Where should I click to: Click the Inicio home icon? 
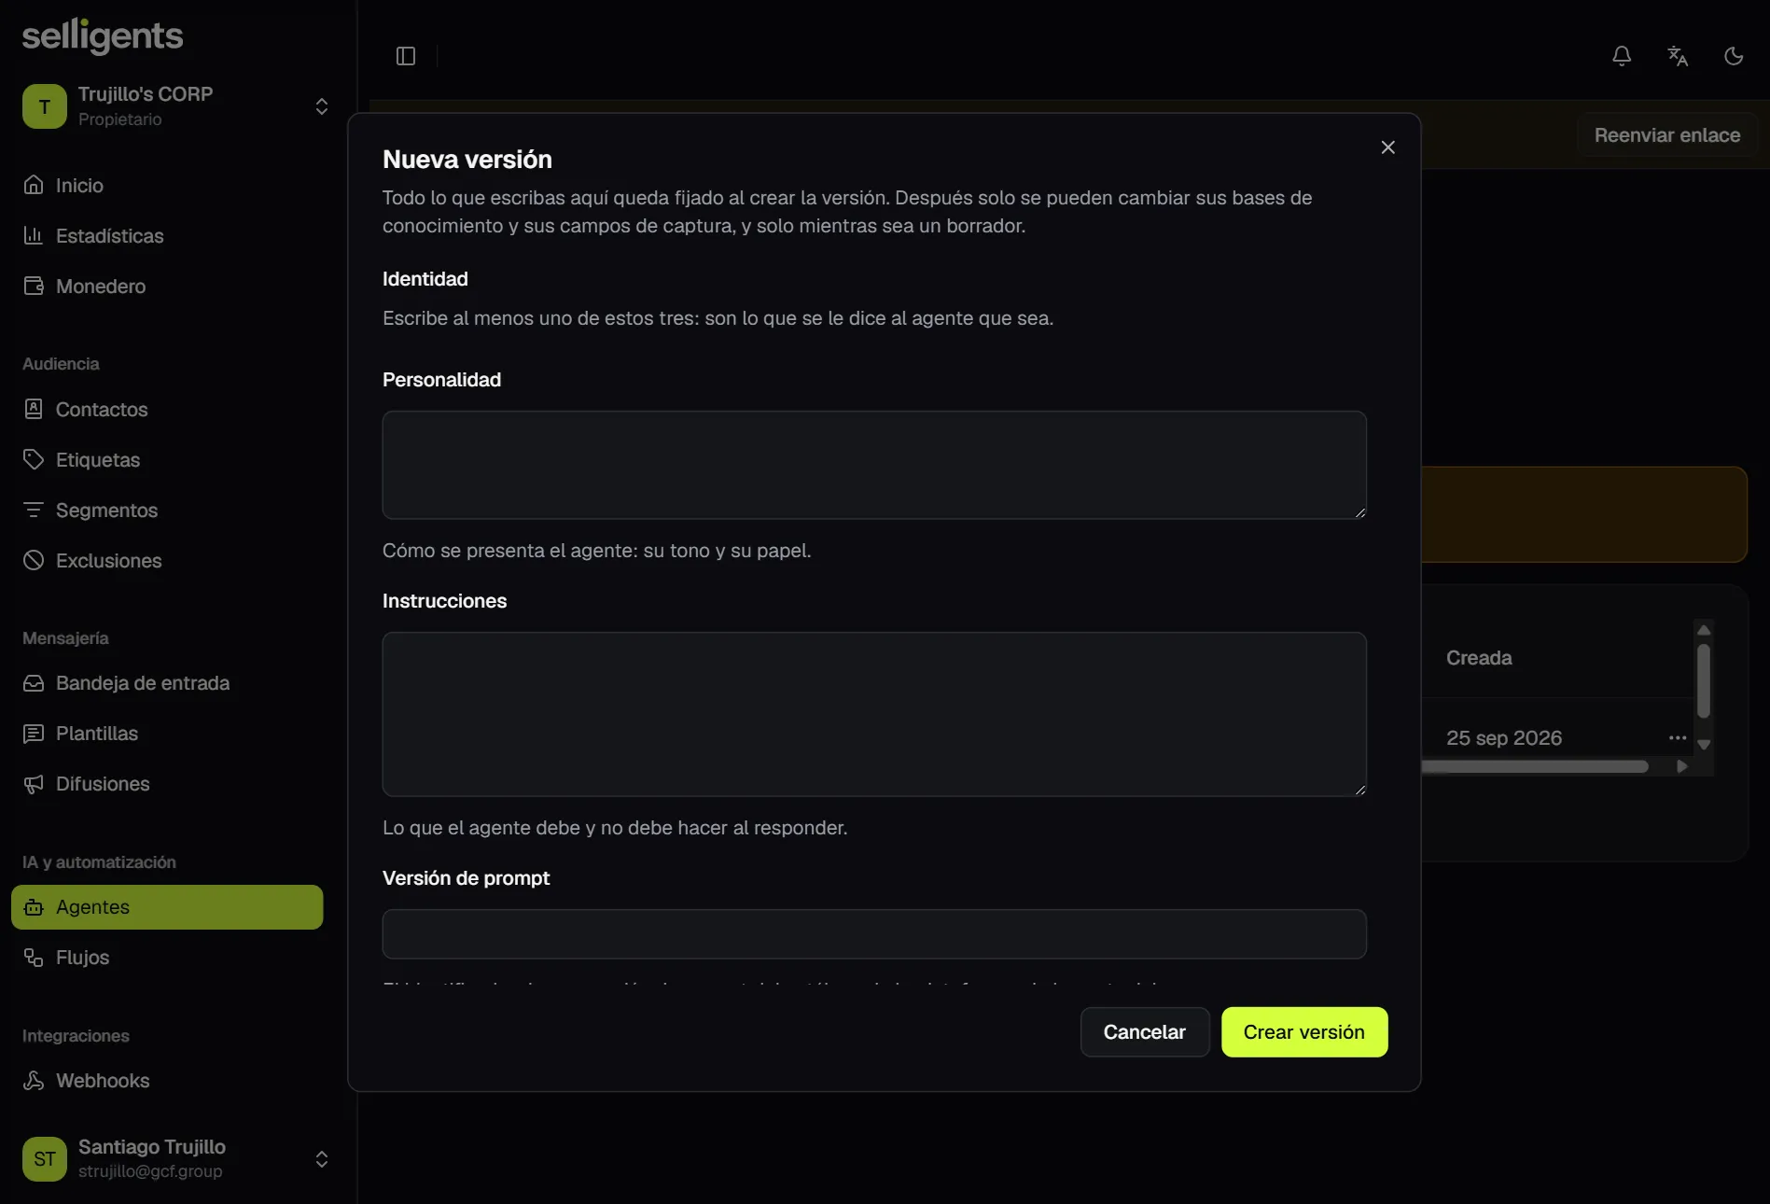pos(34,185)
